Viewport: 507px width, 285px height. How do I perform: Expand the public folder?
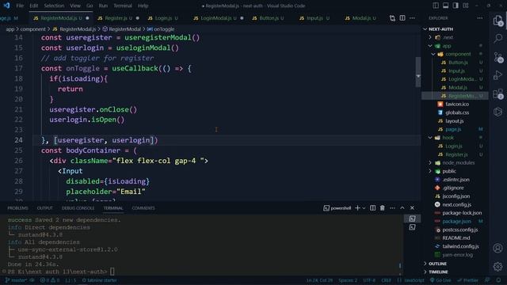pyautogui.click(x=430, y=171)
